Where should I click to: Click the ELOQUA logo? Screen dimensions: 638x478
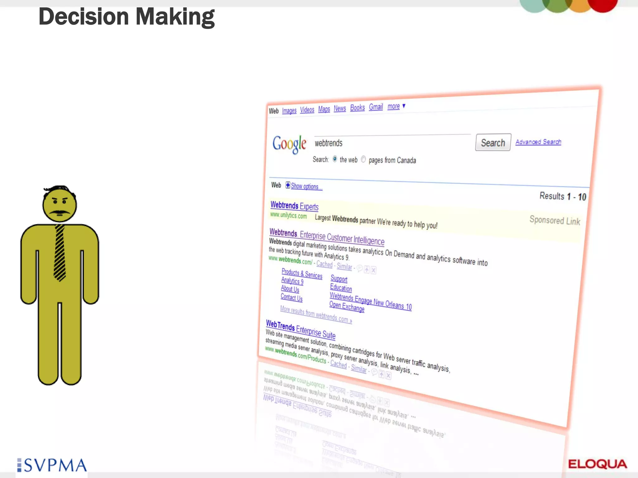click(598, 464)
